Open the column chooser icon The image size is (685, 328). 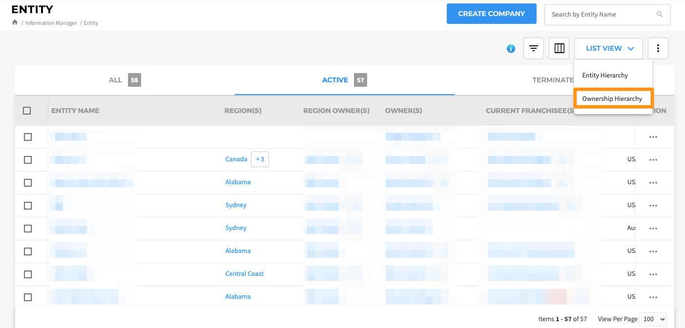(x=559, y=49)
